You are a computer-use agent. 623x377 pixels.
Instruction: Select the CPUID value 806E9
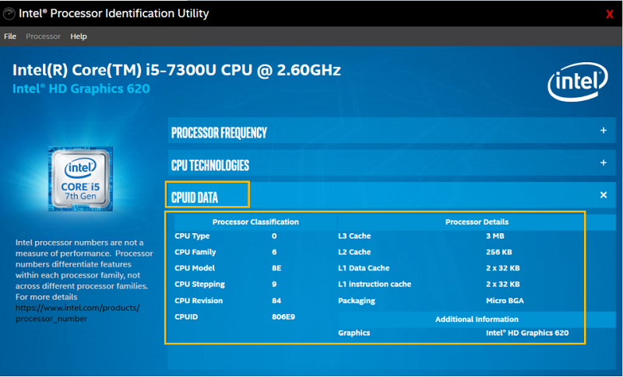coord(283,316)
